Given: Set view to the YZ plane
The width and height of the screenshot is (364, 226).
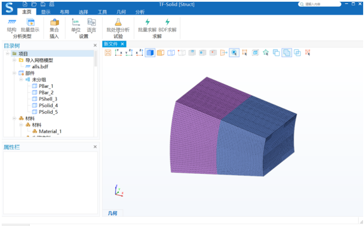Looking at the screenshot, I should tap(129, 53).
